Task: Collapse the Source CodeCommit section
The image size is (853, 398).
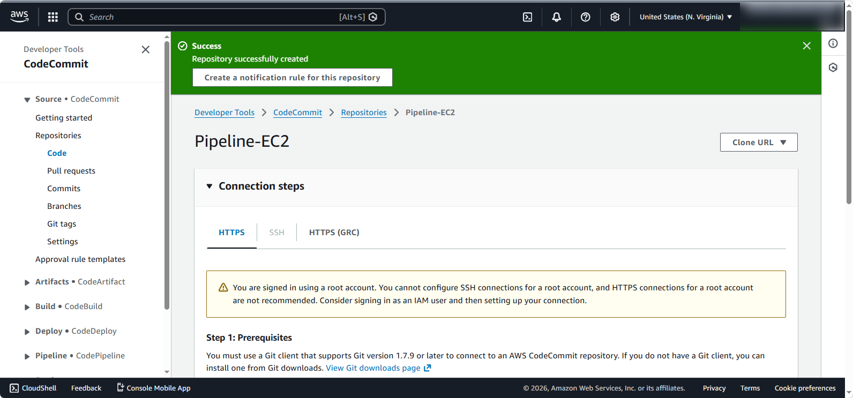Action: pos(27,100)
